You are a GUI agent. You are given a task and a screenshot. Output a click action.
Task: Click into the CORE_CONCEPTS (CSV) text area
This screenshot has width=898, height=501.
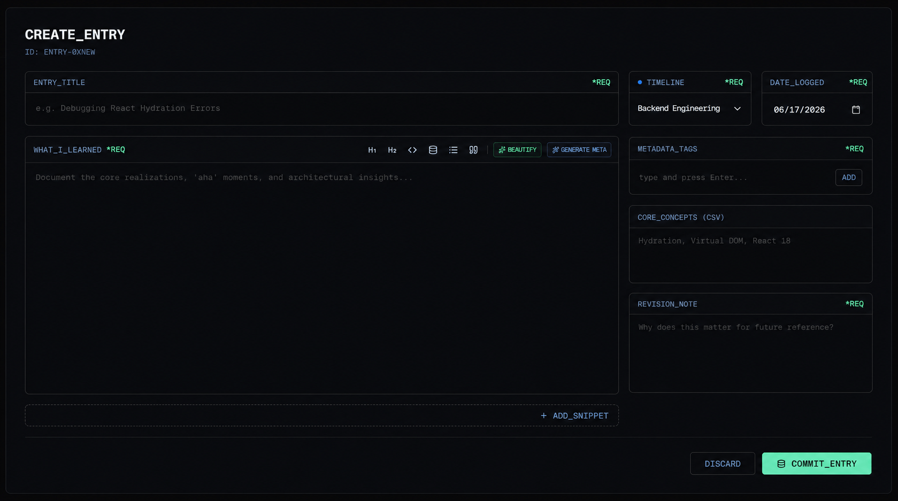click(750, 255)
